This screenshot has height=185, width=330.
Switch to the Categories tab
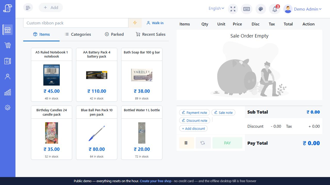[x=78, y=34]
